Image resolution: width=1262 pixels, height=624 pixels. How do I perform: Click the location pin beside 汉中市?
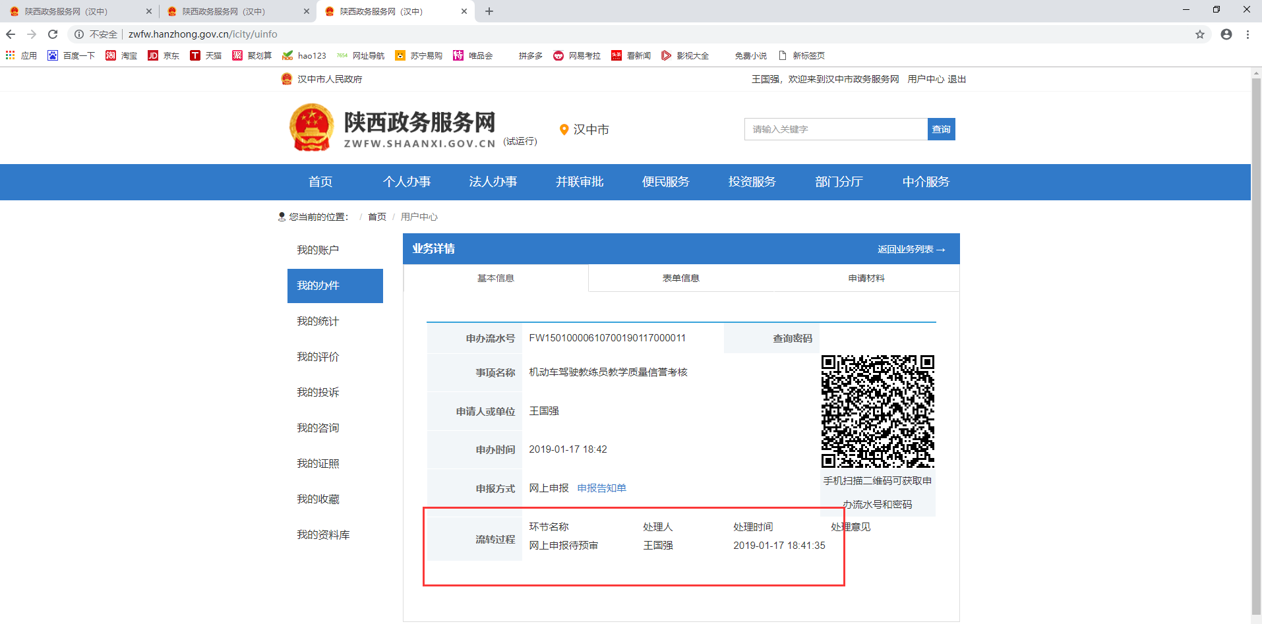coord(564,129)
